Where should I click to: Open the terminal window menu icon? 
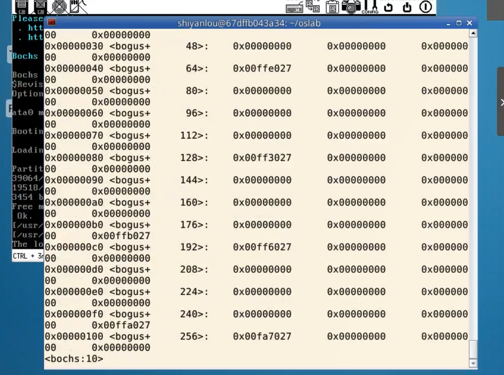point(51,23)
